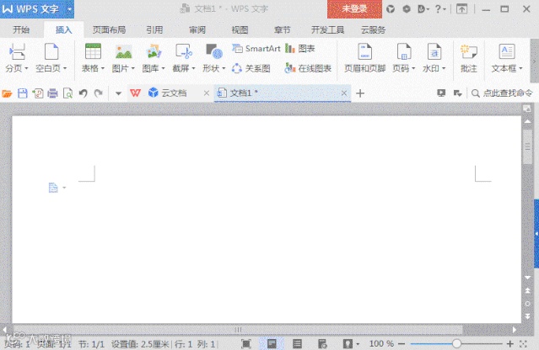Collapse the ribbon with the up-arrow icon
The height and width of the screenshot is (350, 539).
[462, 9]
